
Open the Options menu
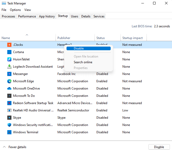tap(15, 10)
